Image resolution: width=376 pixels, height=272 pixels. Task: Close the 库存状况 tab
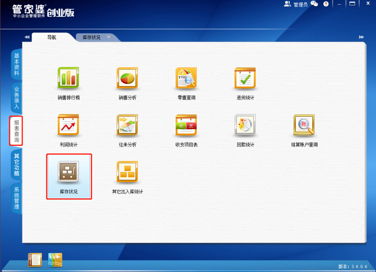[109, 37]
